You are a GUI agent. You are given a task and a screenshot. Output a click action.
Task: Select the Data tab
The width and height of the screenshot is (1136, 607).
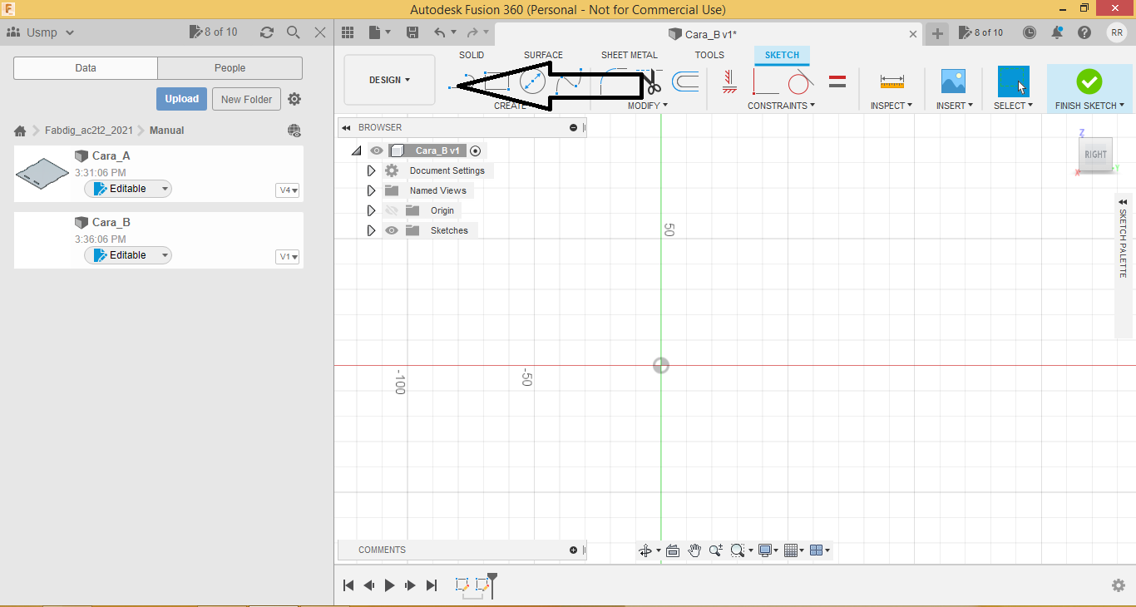tap(86, 68)
